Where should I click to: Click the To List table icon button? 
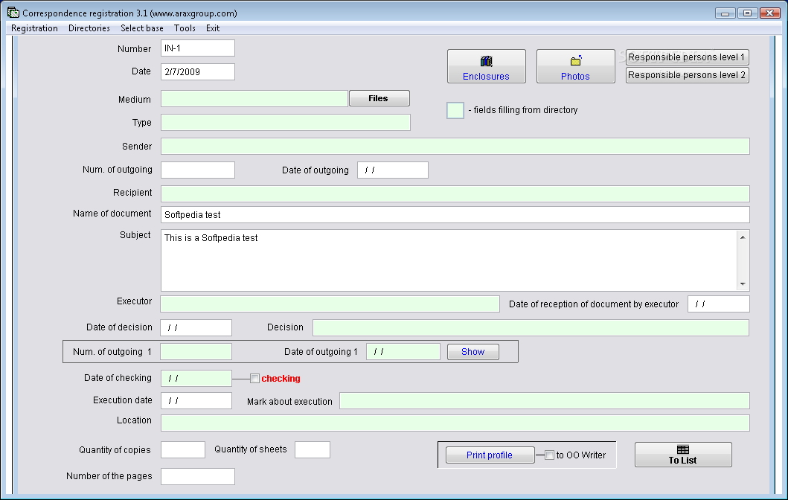point(683,455)
